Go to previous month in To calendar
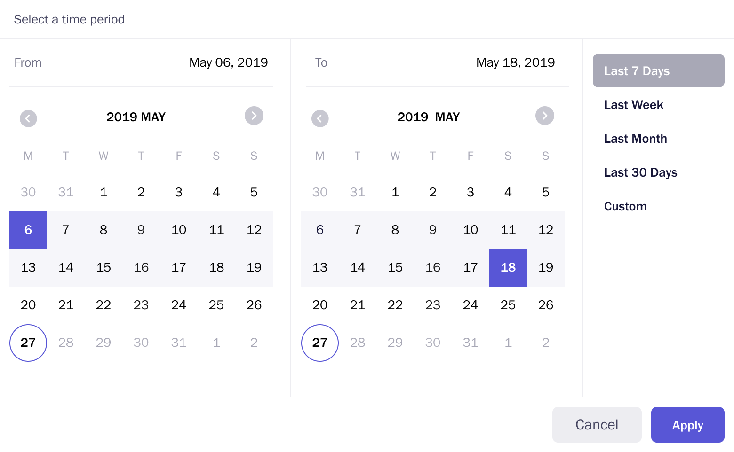The image size is (734, 452). pyautogui.click(x=320, y=118)
